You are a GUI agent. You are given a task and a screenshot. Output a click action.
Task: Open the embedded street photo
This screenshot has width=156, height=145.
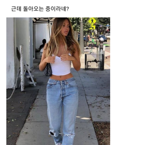pyautogui.click(x=58, y=81)
